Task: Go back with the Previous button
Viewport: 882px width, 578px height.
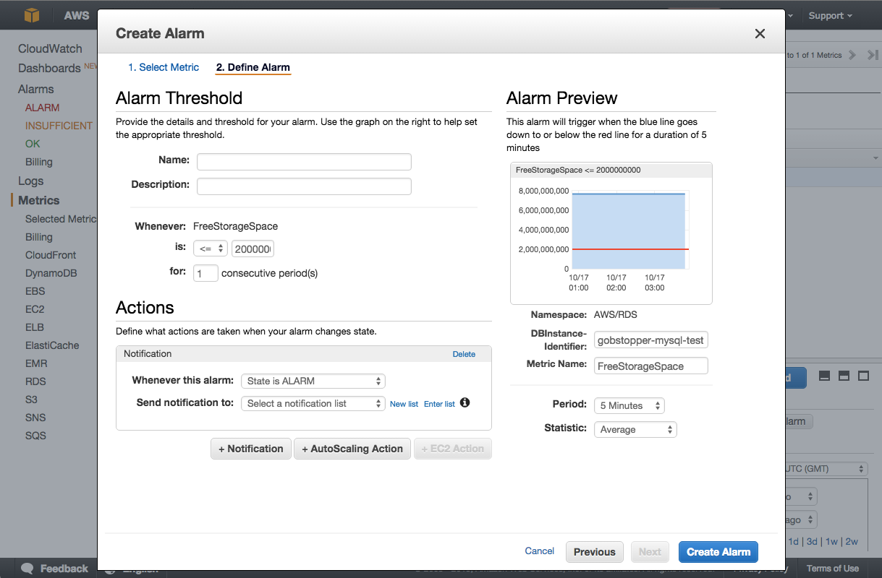Action: [594, 552]
